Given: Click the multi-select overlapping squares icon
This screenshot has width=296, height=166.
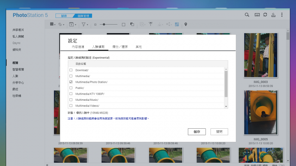Looking at the screenshot, I should point(132,24).
